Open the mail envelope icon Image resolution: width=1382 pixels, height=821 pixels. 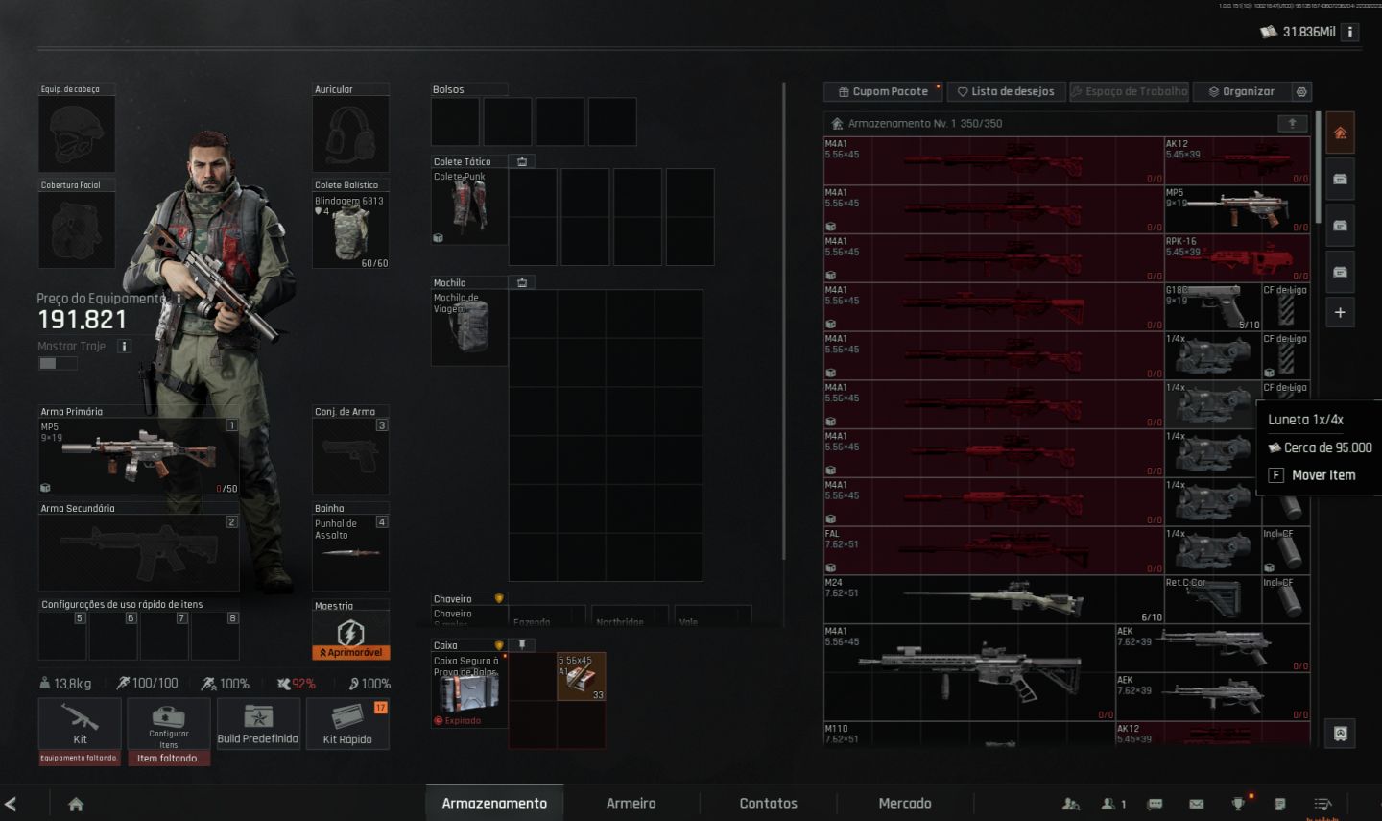[1197, 804]
